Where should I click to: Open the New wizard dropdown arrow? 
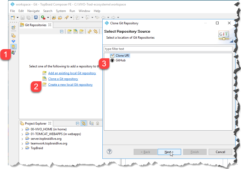(x=17, y=18)
